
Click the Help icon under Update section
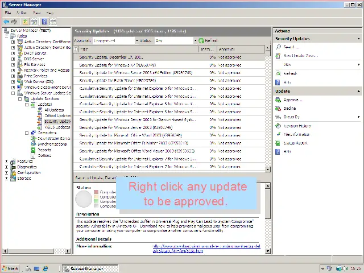coord(278,152)
